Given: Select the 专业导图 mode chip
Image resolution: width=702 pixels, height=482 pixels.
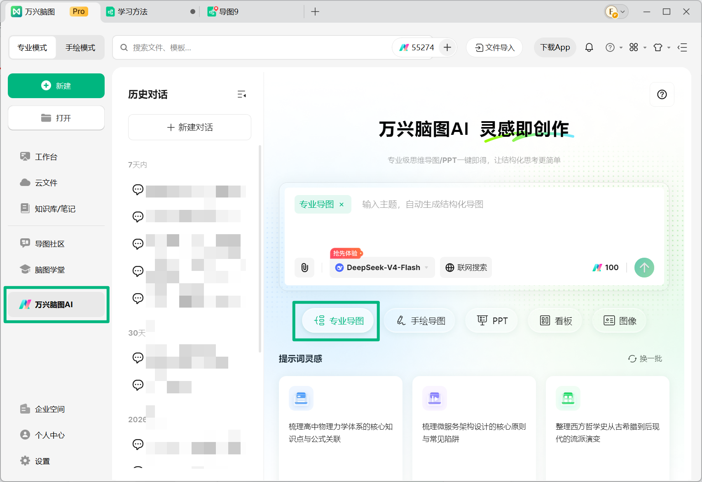Looking at the screenshot, I should pyautogui.click(x=338, y=321).
